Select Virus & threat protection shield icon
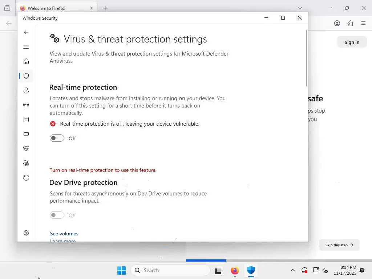The image size is (372, 279). coord(26,76)
